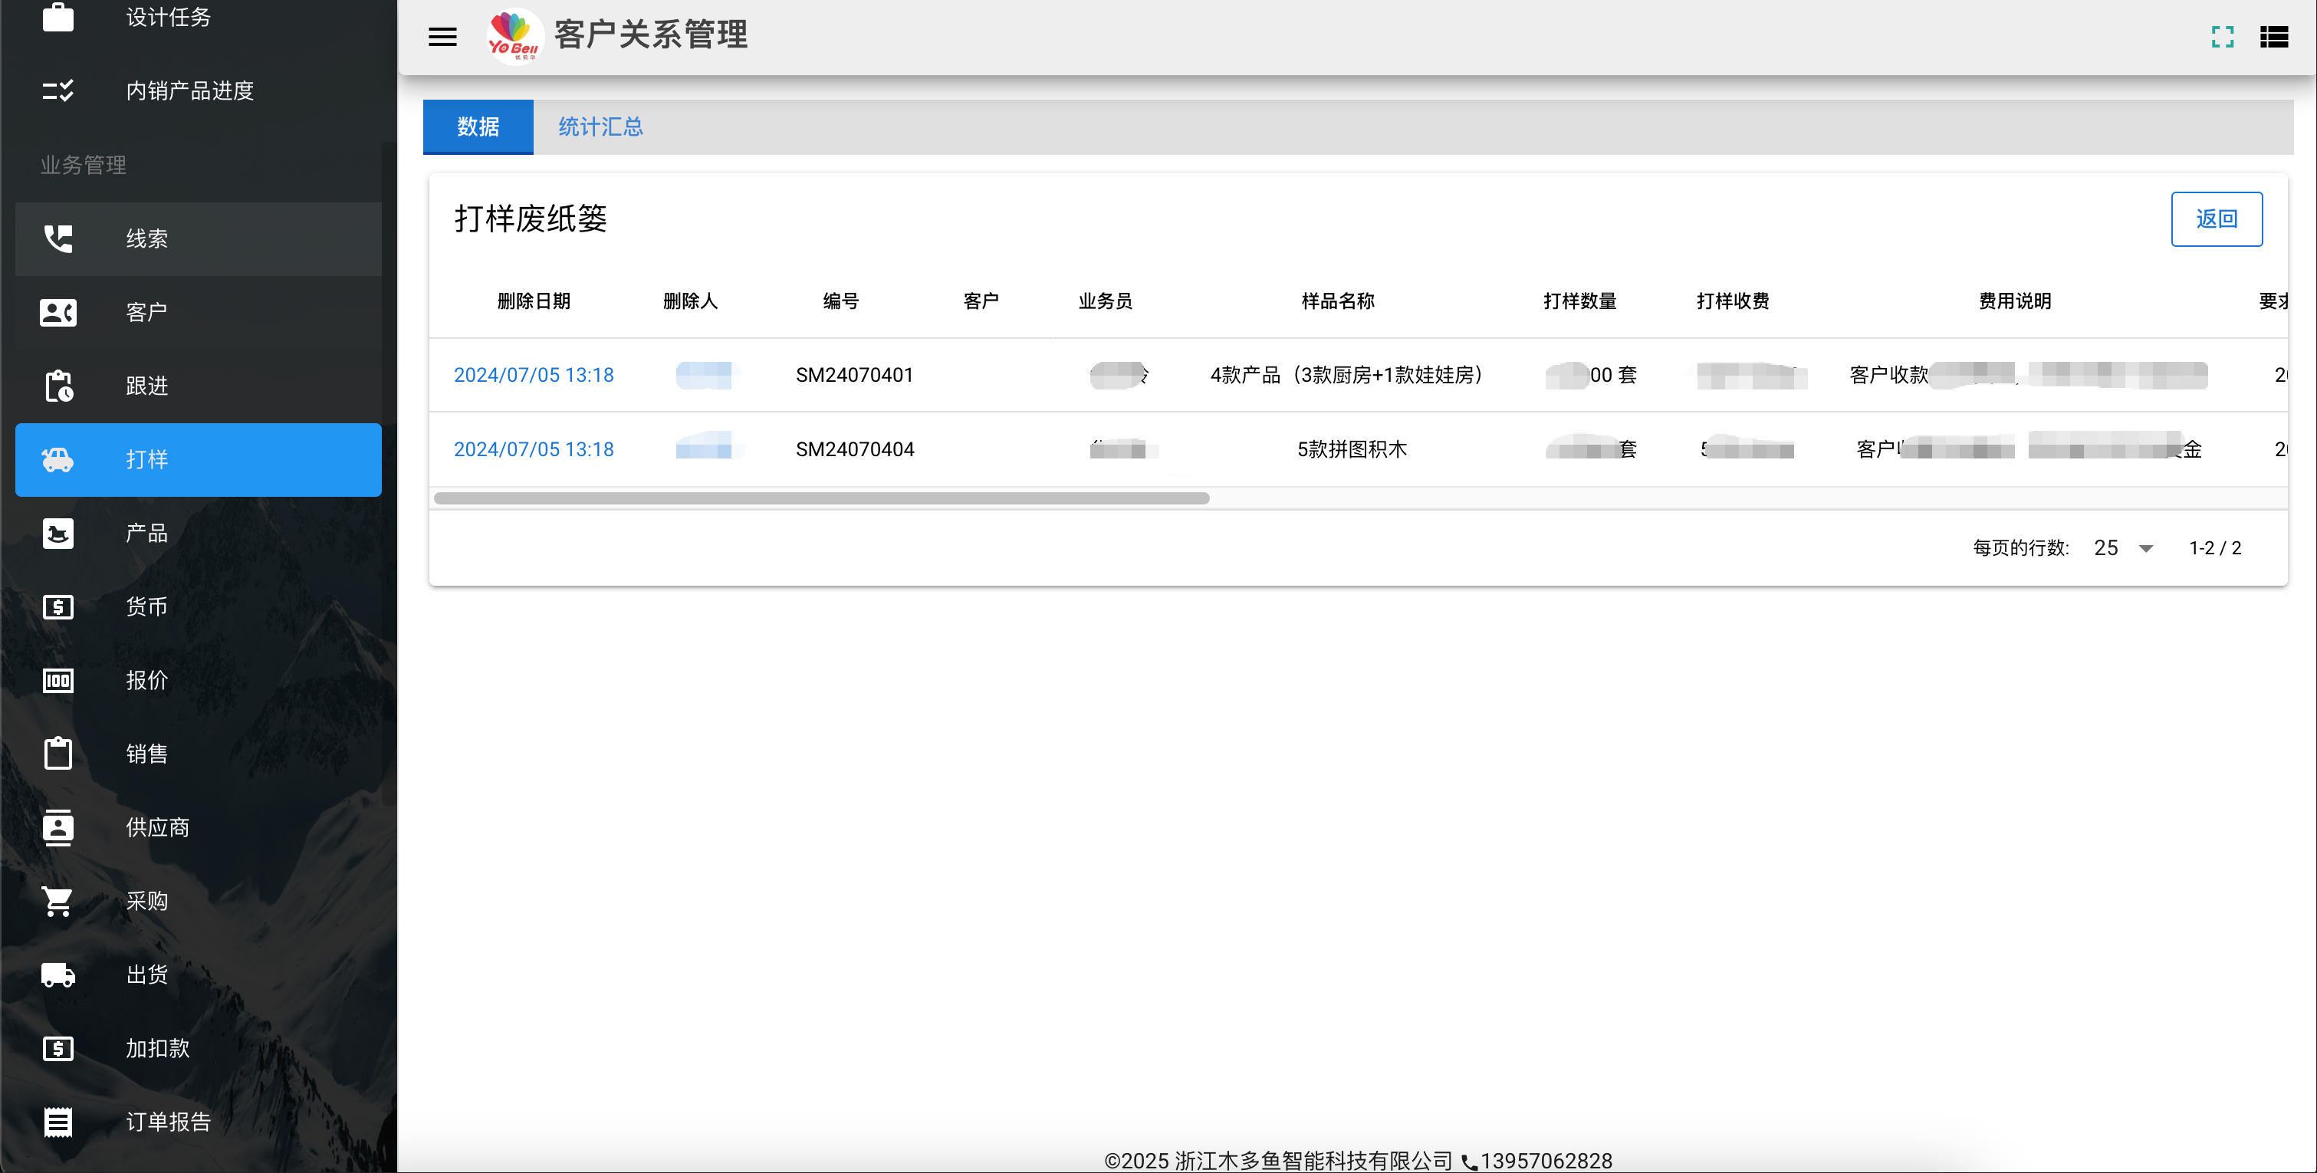Image resolution: width=2317 pixels, height=1173 pixels.
Task: Open 线索 phone icon in sidebar
Action: click(x=58, y=238)
